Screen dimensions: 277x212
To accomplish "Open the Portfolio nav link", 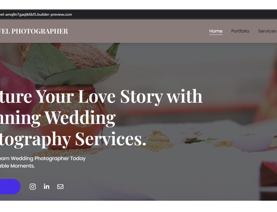I will (x=240, y=31).
